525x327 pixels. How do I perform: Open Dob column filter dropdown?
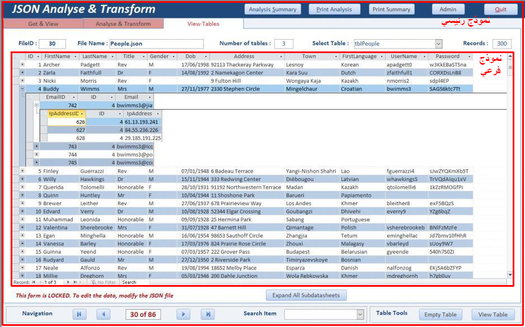tap(206, 56)
